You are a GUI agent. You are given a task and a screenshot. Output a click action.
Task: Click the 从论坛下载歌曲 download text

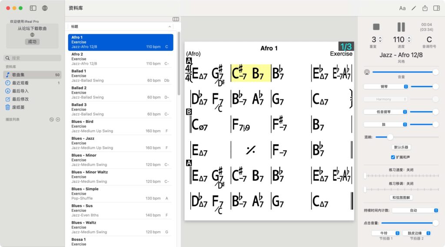click(x=32, y=28)
